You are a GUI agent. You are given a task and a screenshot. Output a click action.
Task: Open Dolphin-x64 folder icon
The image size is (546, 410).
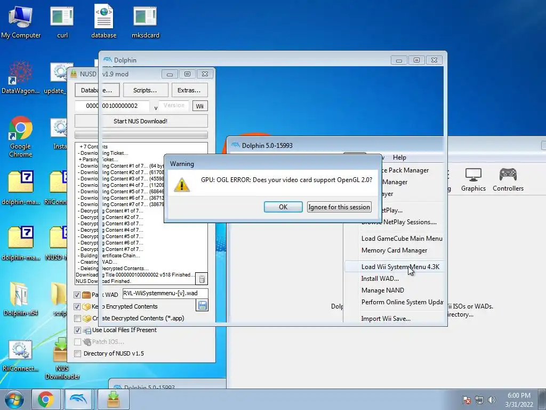point(21,298)
